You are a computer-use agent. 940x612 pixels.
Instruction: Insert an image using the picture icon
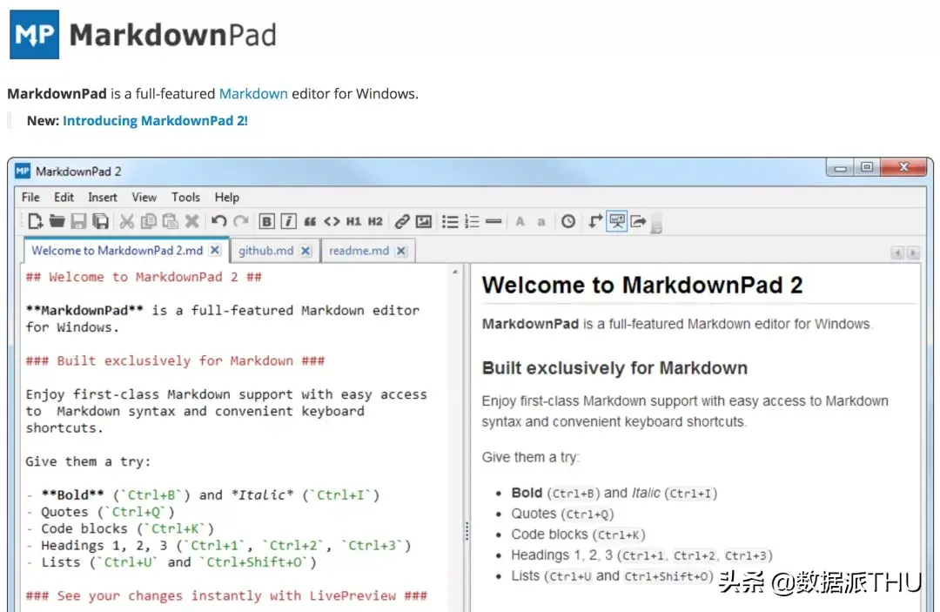click(424, 222)
